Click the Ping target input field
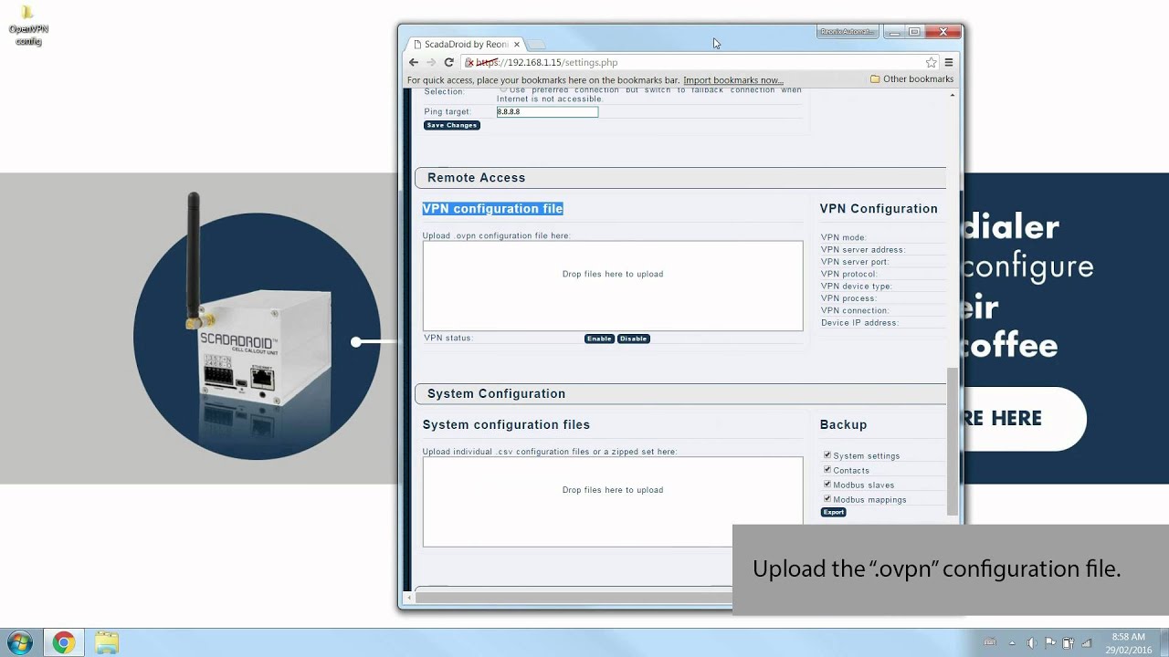1169x657 pixels. pos(547,111)
